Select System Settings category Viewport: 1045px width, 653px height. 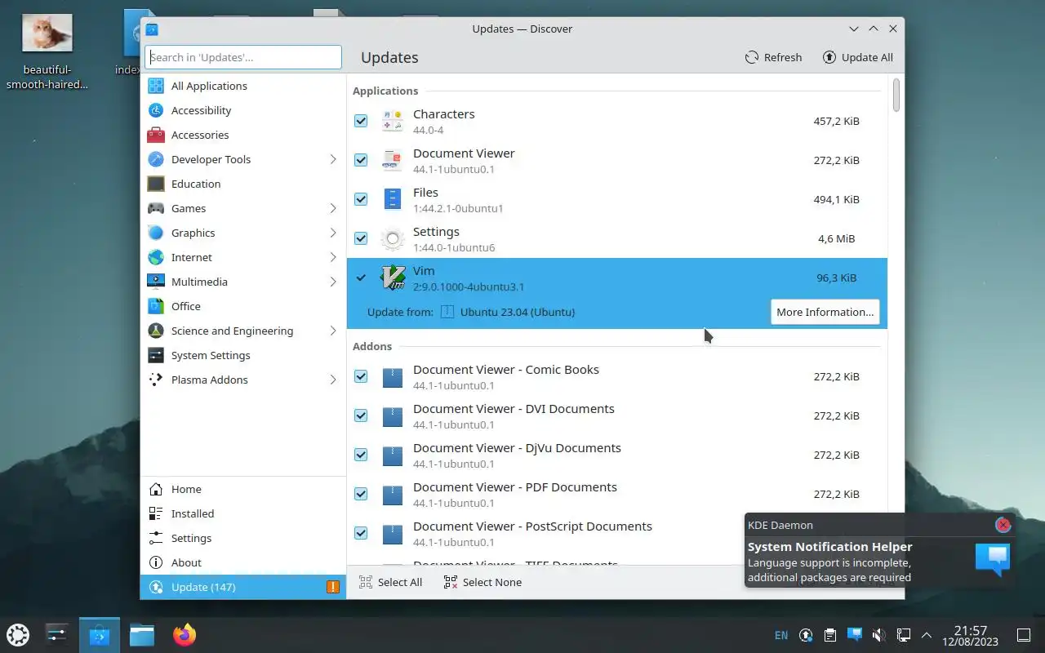point(243,355)
